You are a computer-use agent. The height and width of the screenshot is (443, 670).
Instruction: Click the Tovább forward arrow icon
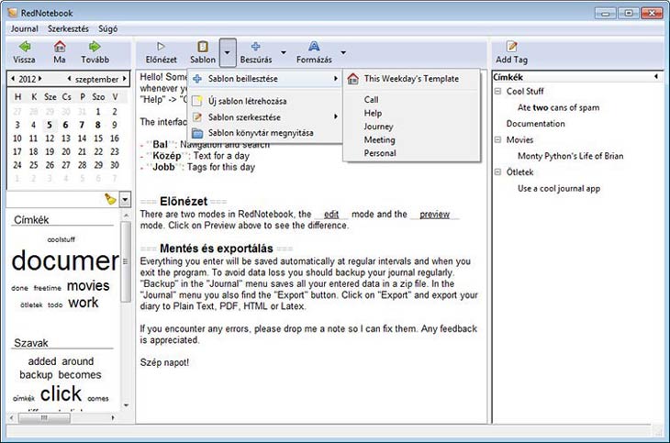coord(95,47)
